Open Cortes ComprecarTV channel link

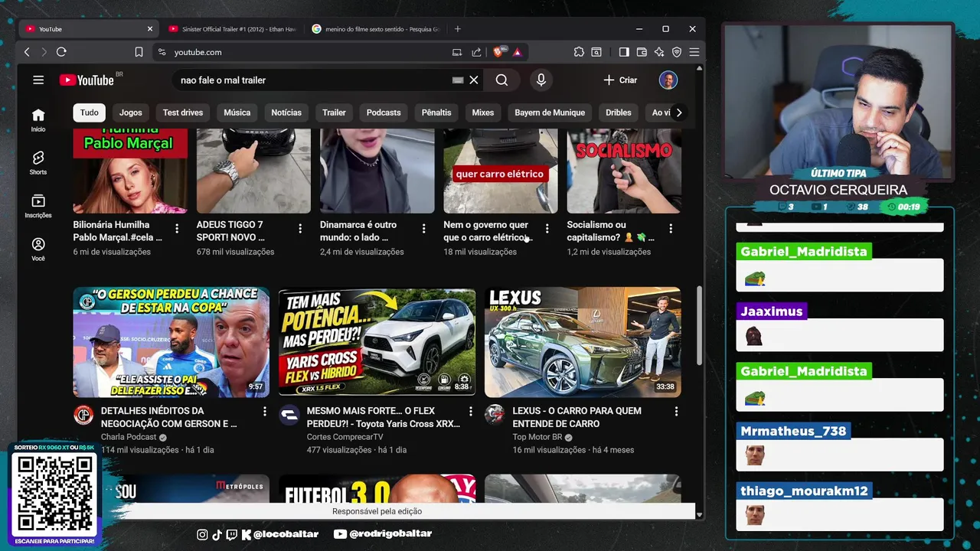(345, 437)
